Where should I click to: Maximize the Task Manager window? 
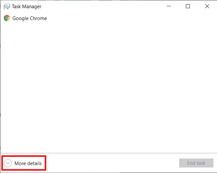pos(188,6)
